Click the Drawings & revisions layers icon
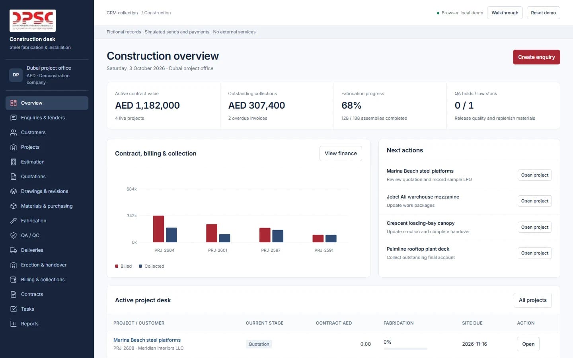 coord(14,191)
